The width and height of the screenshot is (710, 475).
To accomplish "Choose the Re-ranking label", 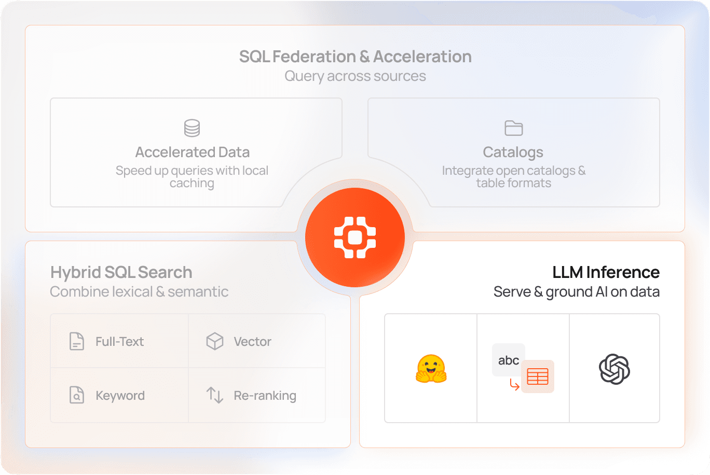I will click(265, 396).
